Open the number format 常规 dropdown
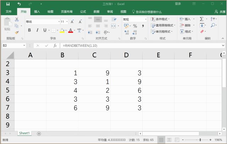The height and width of the screenshot is (144, 227). [145, 19]
